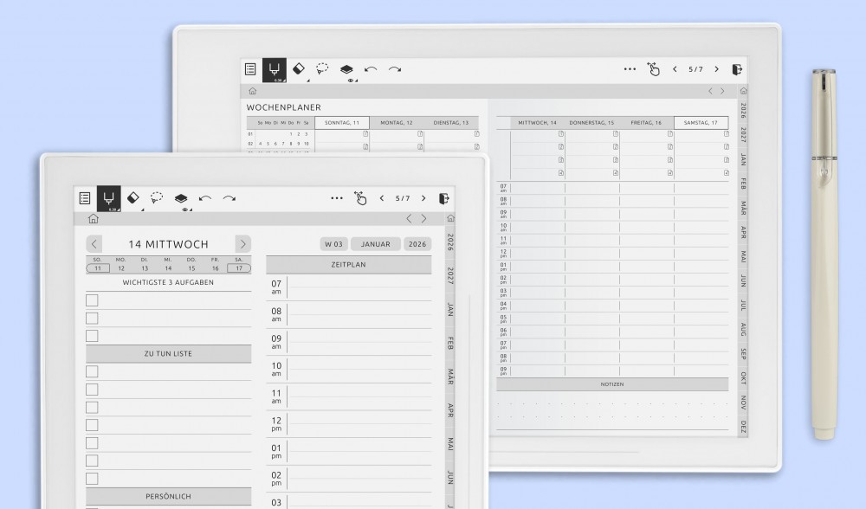This screenshot has height=509, width=866.
Task: Switch to the SAMSTAG, 17 day tab
Action: (701, 122)
